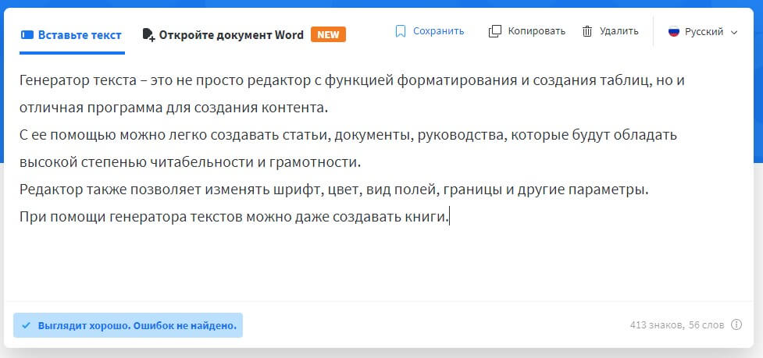Click the copy icon beside Копировать
The image size is (763, 358).
(x=494, y=31)
